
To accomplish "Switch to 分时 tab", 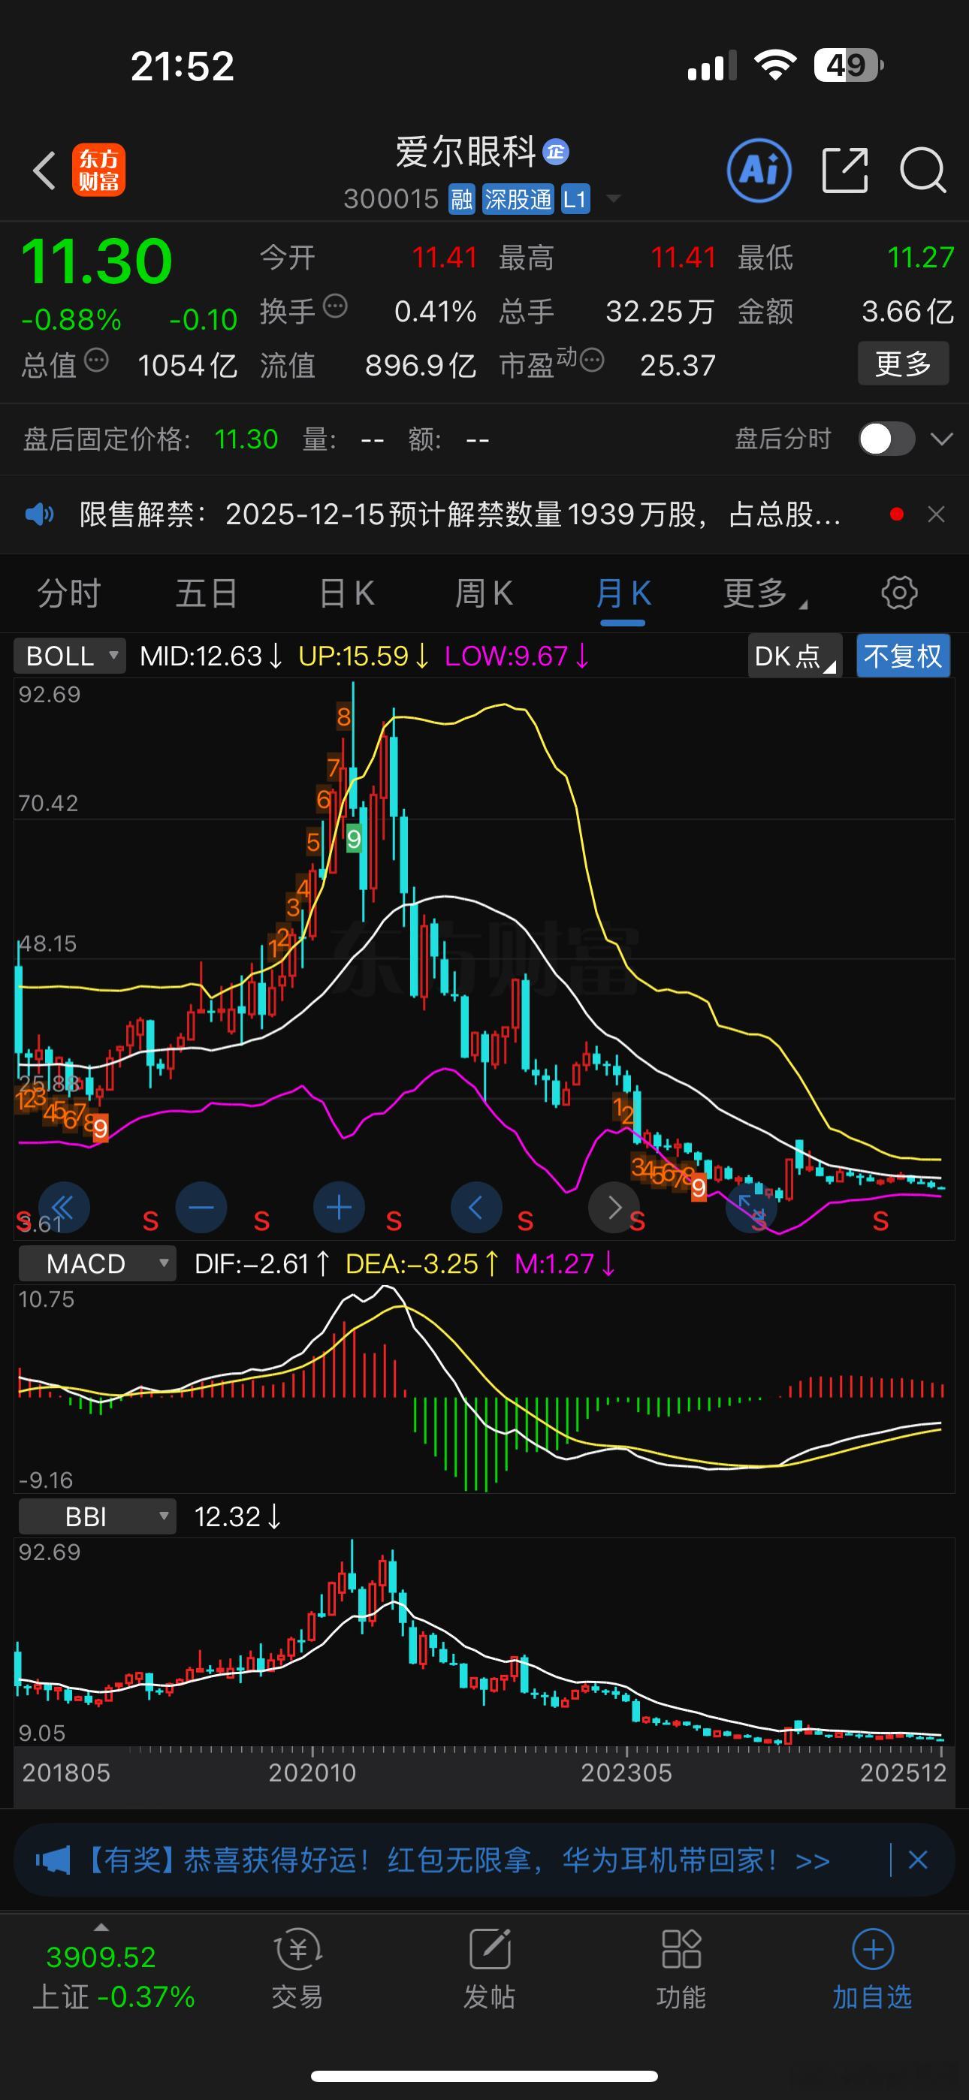I will tap(68, 593).
